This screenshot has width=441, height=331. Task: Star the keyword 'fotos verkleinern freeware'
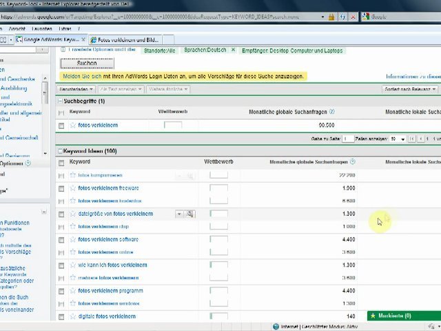72,188
